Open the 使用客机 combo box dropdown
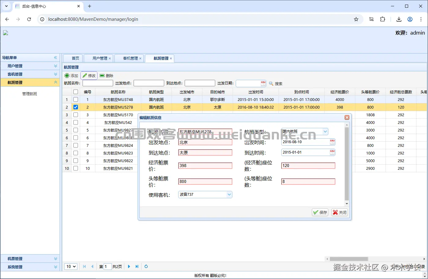Viewport: 428px width, 279px height. click(x=229, y=195)
